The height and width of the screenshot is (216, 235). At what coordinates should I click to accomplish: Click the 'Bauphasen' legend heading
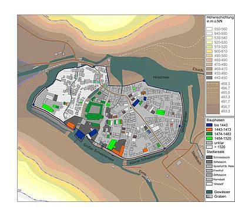click(216, 120)
